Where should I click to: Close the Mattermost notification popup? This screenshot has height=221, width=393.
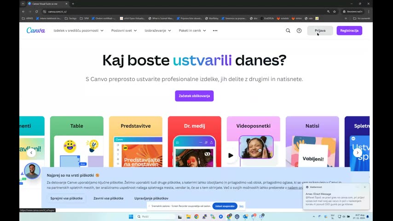[x=364, y=187]
